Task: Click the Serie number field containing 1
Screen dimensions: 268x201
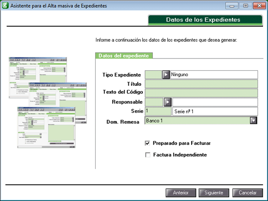Action: tap(158, 111)
